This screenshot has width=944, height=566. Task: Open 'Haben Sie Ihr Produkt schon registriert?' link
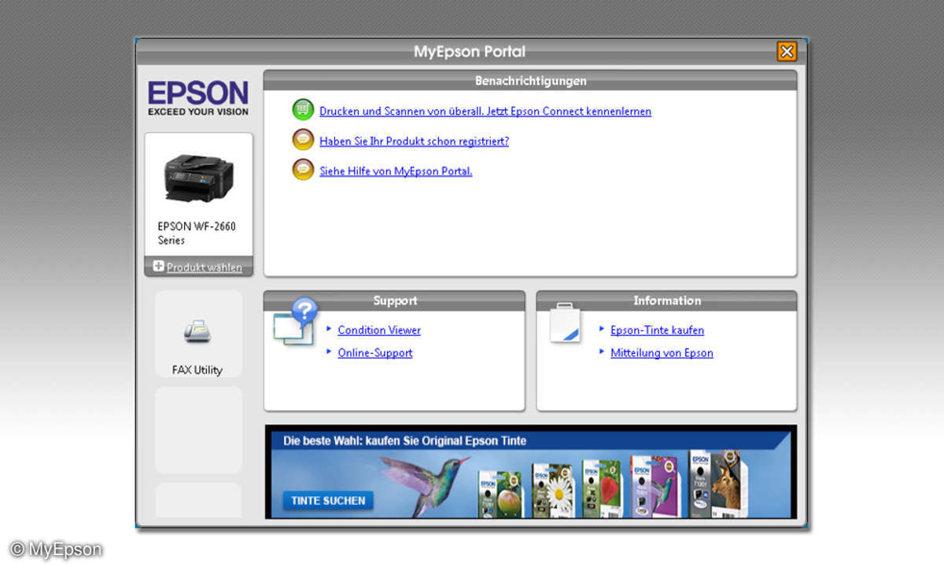(414, 141)
